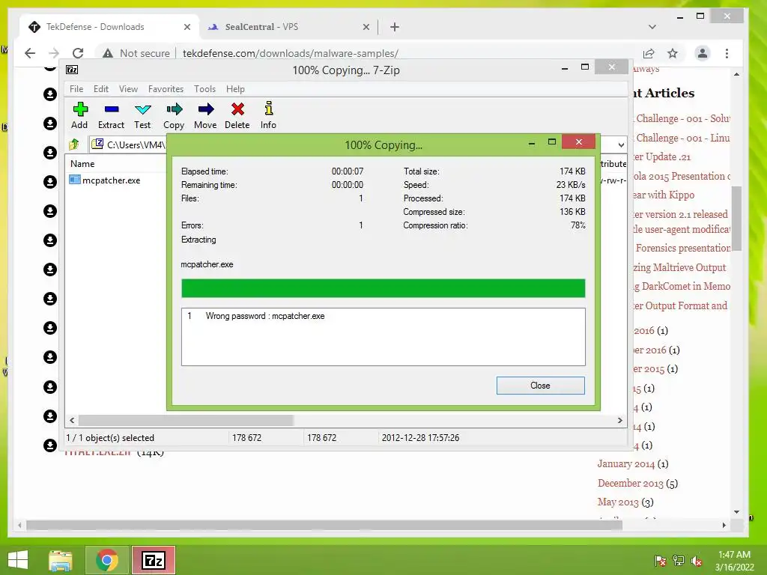Click the Move toolbar icon

click(x=206, y=109)
